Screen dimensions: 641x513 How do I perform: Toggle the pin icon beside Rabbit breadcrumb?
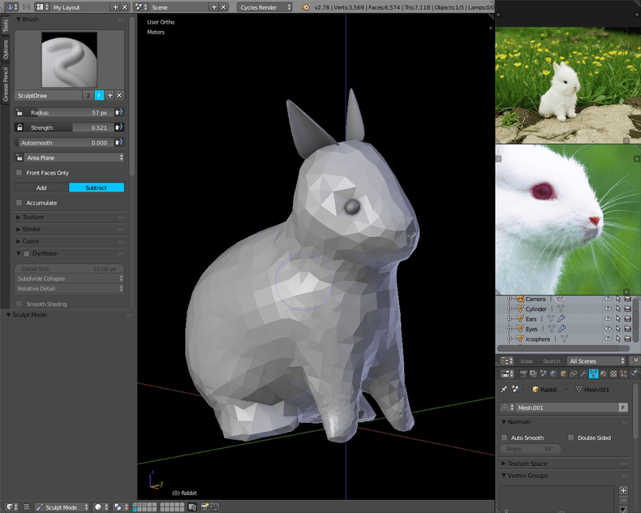coord(504,390)
